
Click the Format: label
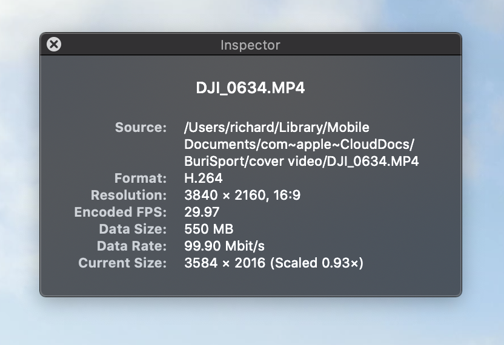coord(141,178)
